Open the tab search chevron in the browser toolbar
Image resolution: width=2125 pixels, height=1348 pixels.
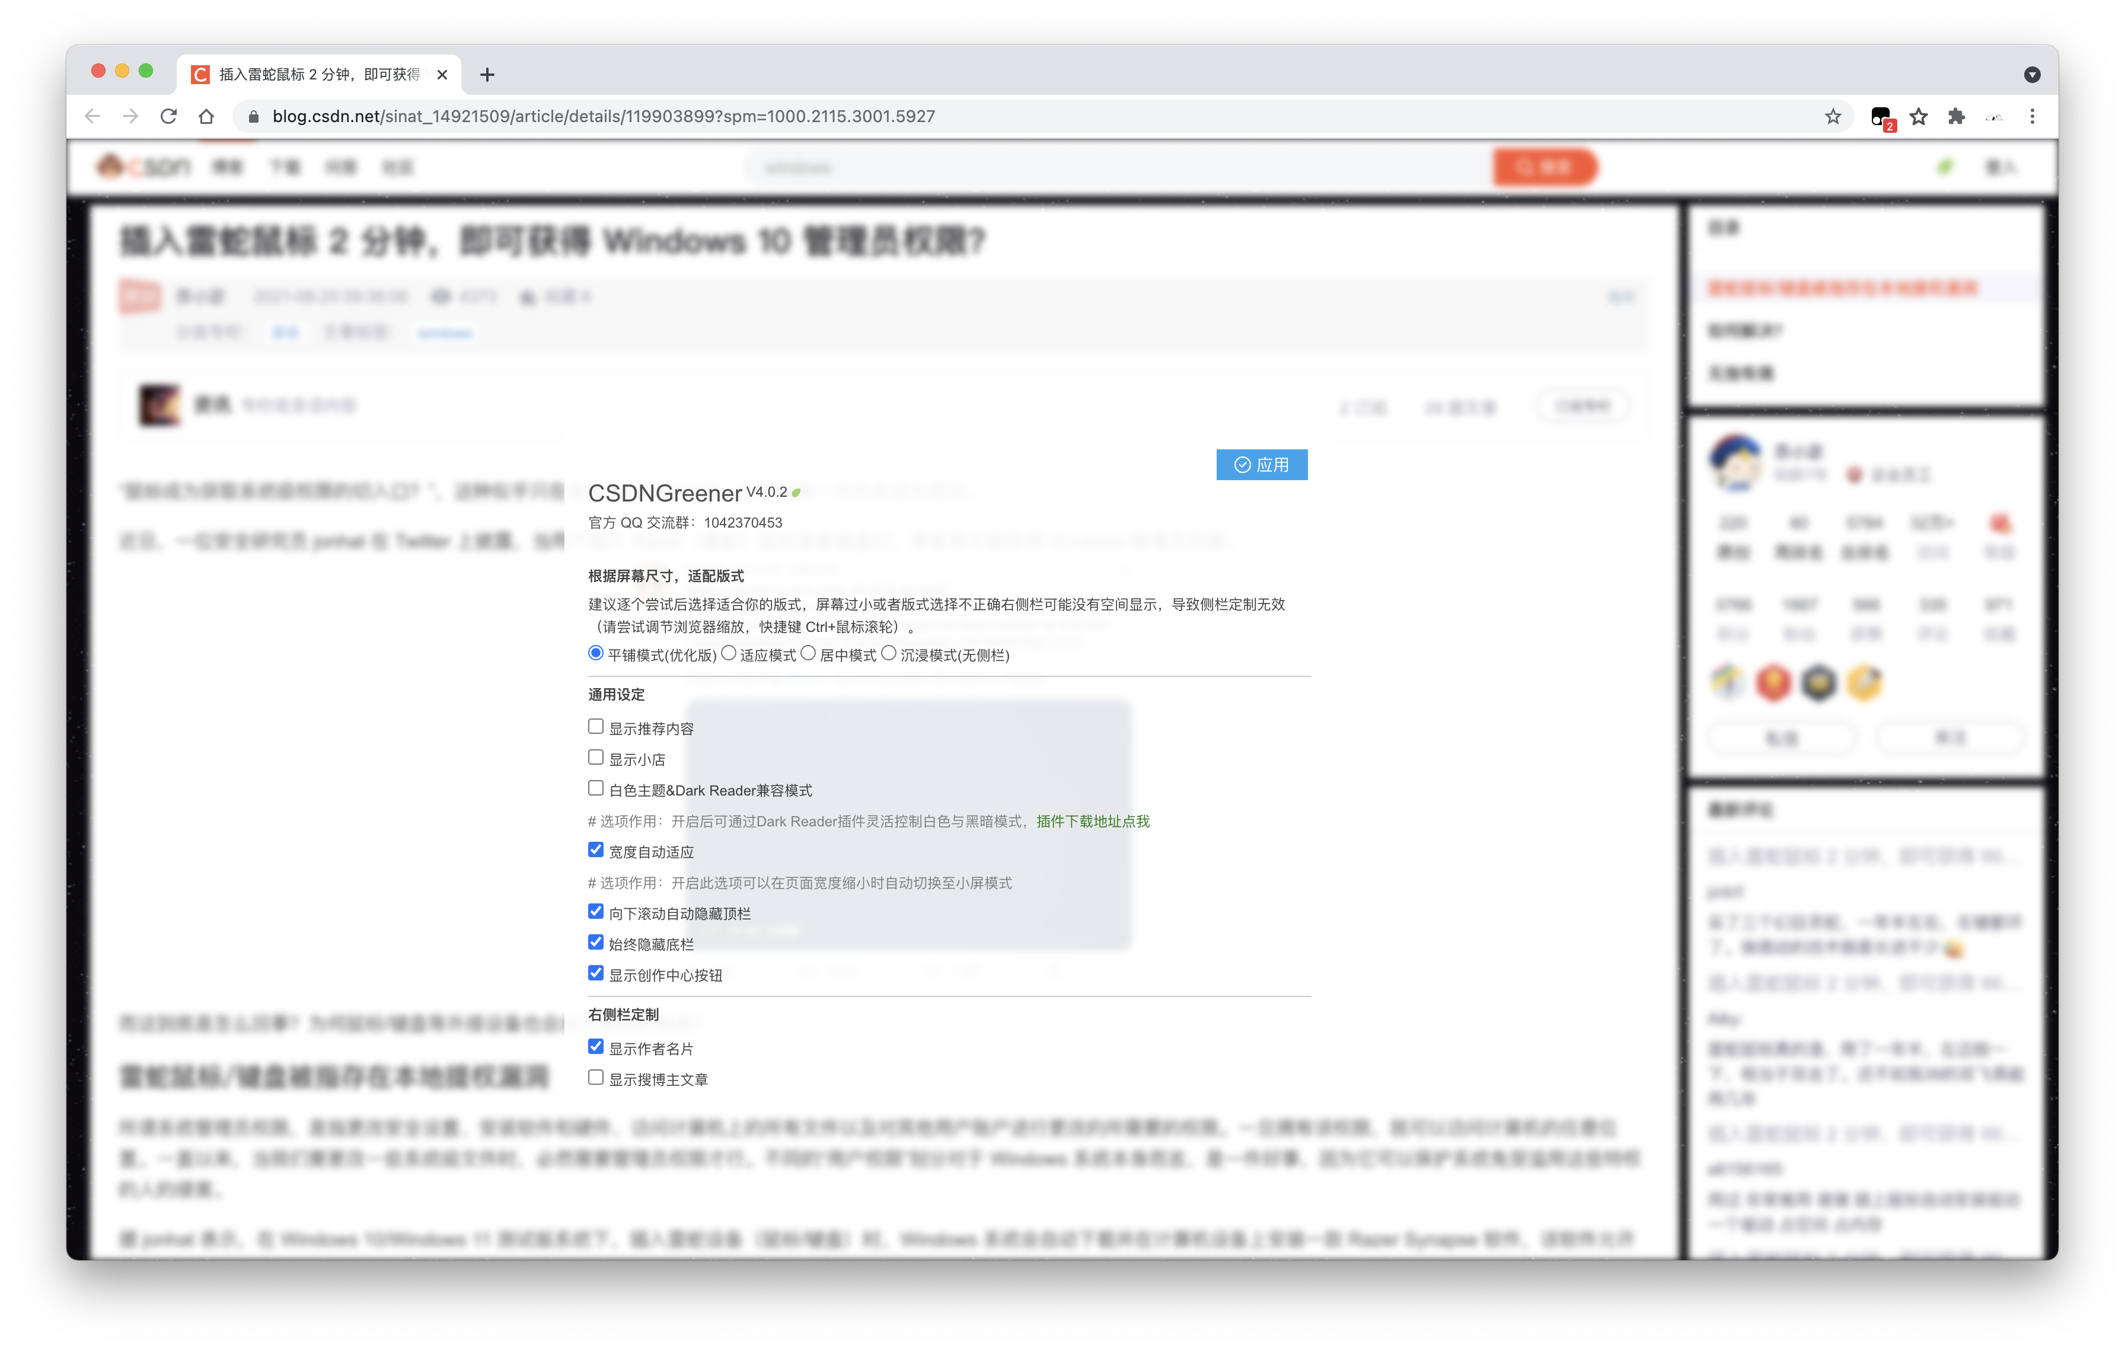click(x=2031, y=74)
